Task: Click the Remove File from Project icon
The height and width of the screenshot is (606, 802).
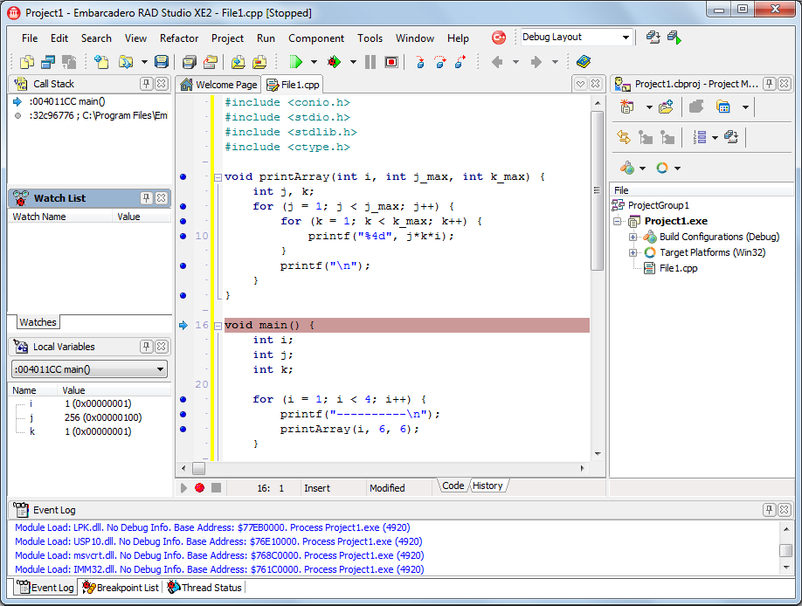Action: point(259,62)
